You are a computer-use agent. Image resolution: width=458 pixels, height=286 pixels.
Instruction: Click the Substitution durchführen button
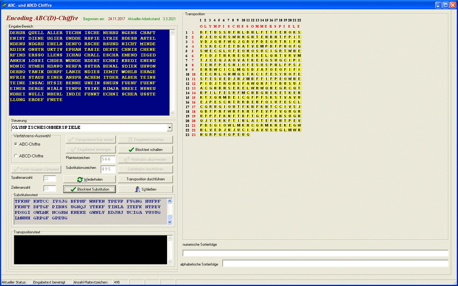coord(145,169)
